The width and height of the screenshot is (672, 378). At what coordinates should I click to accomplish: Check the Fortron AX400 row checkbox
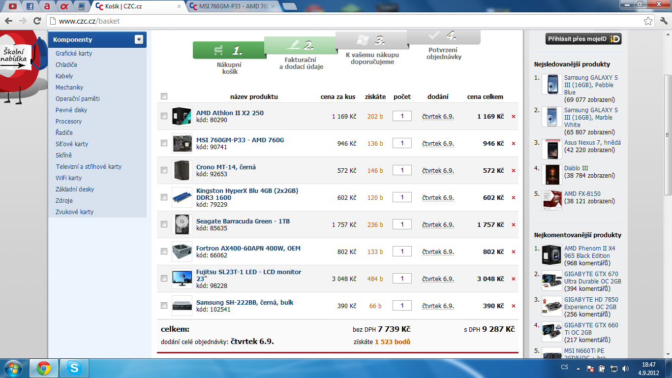point(164,252)
